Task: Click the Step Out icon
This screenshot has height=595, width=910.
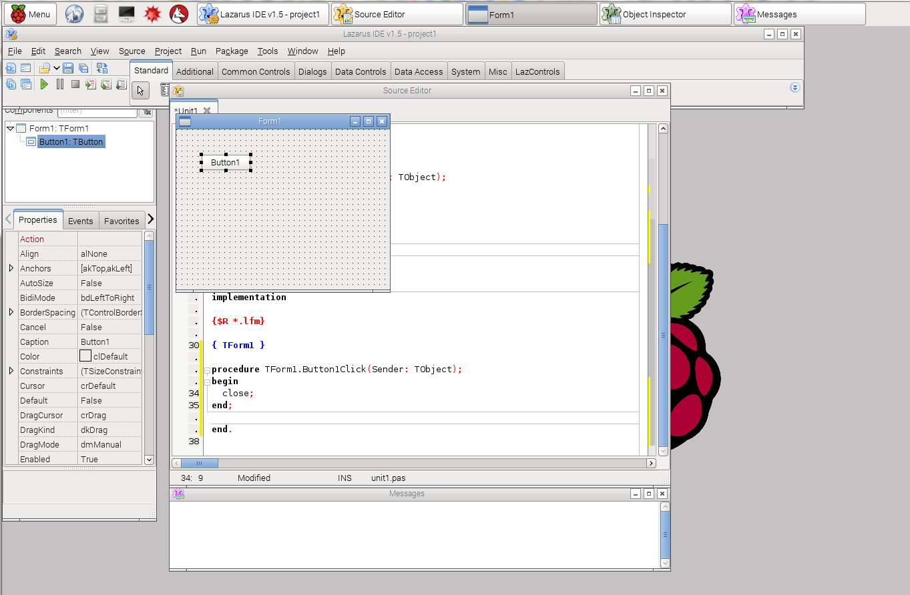Action: pyautogui.click(x=122, y=84)
